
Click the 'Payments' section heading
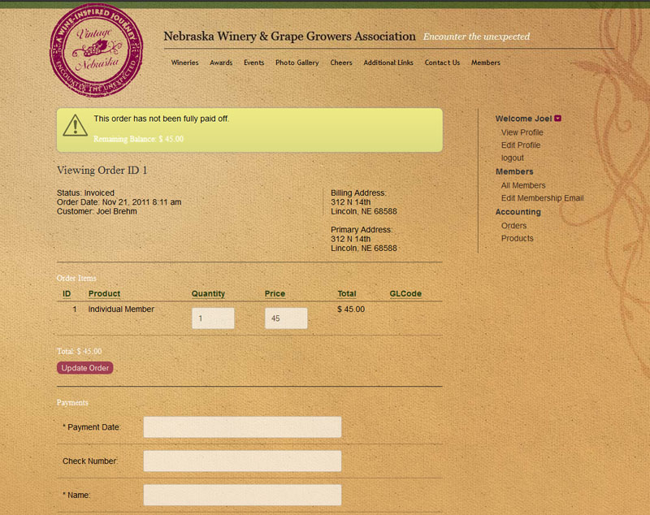coord(72,403)
